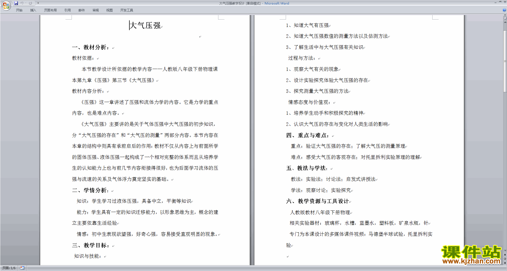Click the line beginning 相关实验器材:玻璃杯
The height and width of the screenshot is (271, 507).
click(x=359, y=223)
